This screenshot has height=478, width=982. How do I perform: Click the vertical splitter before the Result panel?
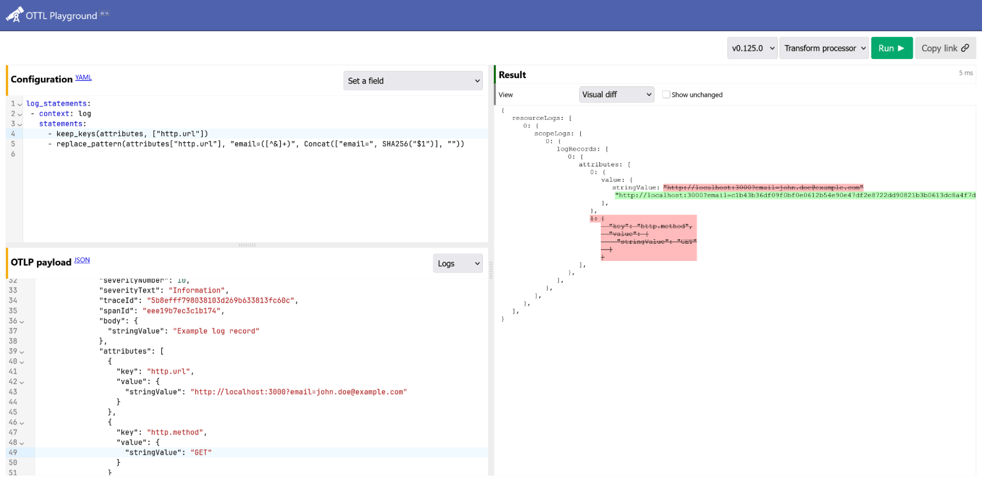[x=491, y=270]
